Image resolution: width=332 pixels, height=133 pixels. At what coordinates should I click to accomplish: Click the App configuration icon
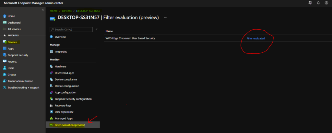coord(51,93)
